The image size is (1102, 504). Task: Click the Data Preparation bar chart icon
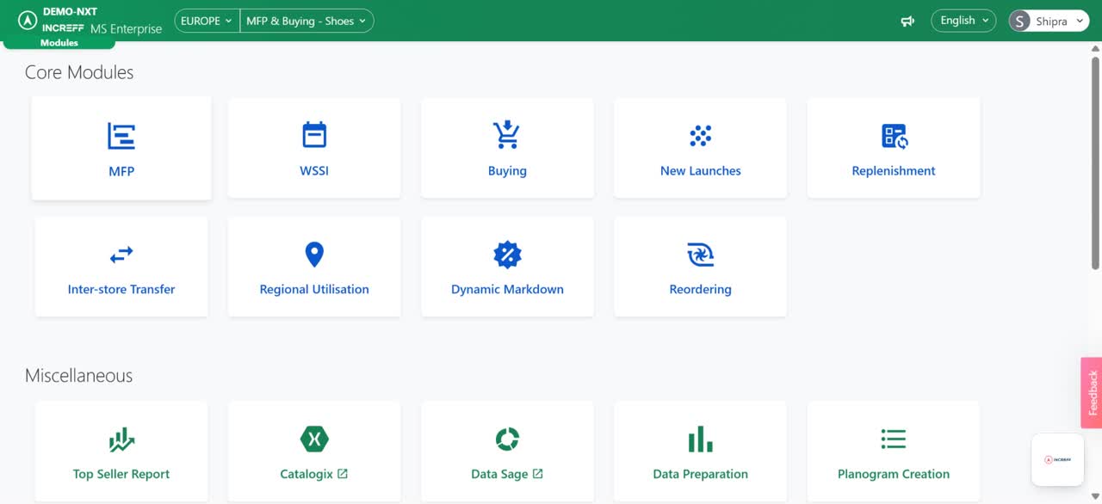(701, 439)
